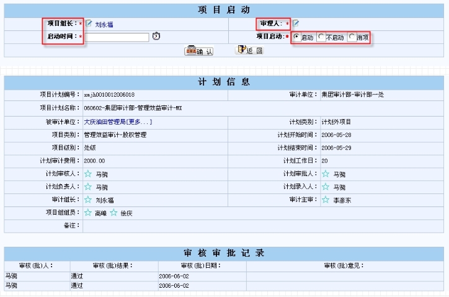Select the 消项 radio option
Viewport: 449px width, 297px height.
[x=352, y=37]
